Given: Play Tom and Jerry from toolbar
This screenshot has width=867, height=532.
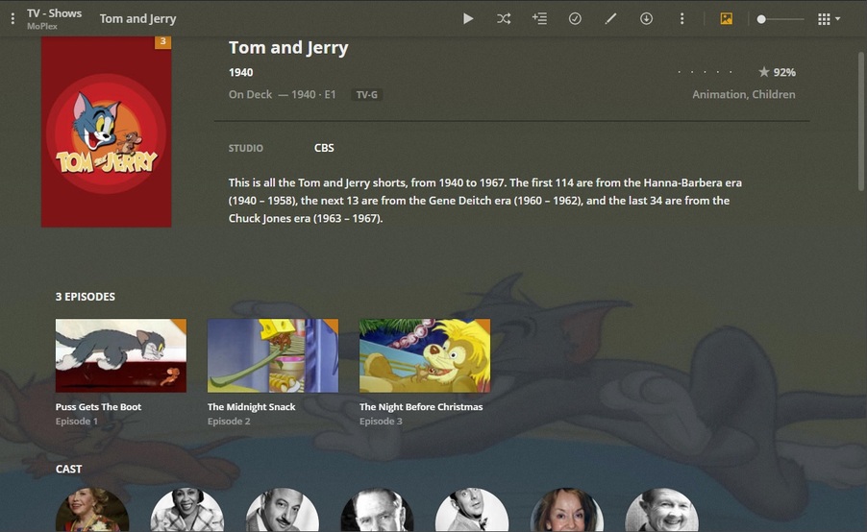Looking at the screenshot, I should [x=468, y=19].
